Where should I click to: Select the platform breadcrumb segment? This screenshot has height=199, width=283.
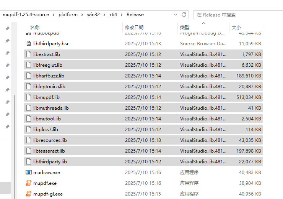(68, 15)
